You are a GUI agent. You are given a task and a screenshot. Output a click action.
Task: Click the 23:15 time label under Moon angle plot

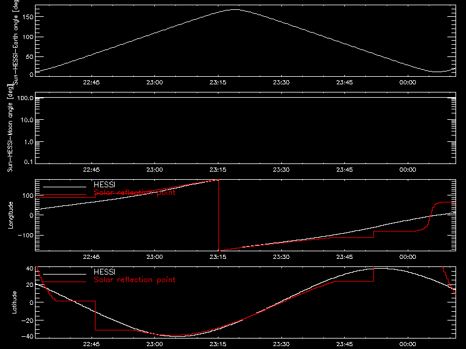pos(218,170)
